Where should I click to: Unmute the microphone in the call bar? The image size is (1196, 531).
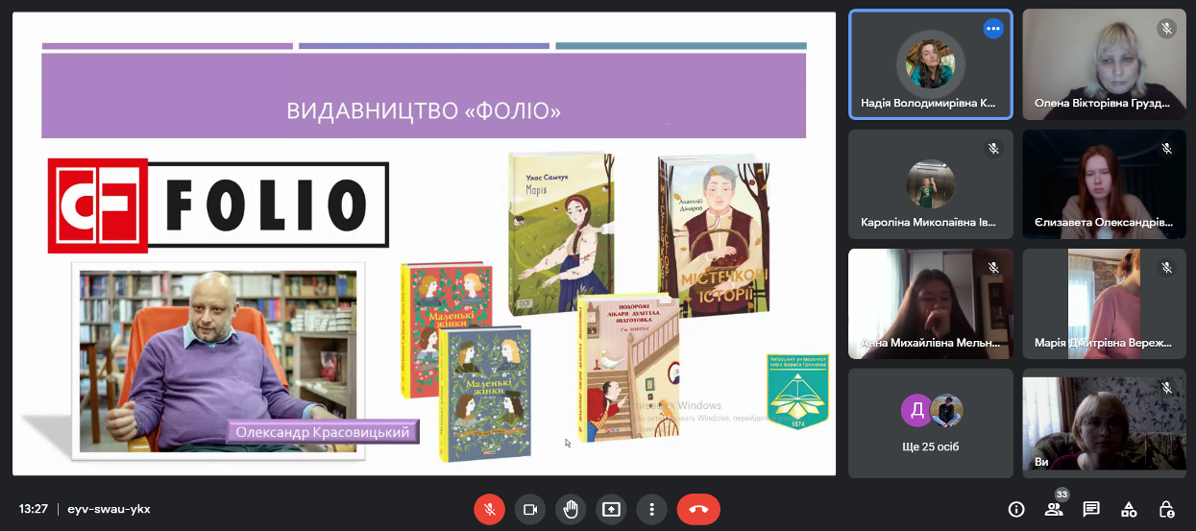click(x=489, y=509)
